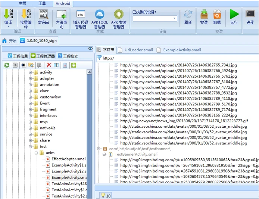The image size is (259, 199).
Task: Open the 编译 dropdown arrow
Action: pyautogui.click(x=9, y=27)
